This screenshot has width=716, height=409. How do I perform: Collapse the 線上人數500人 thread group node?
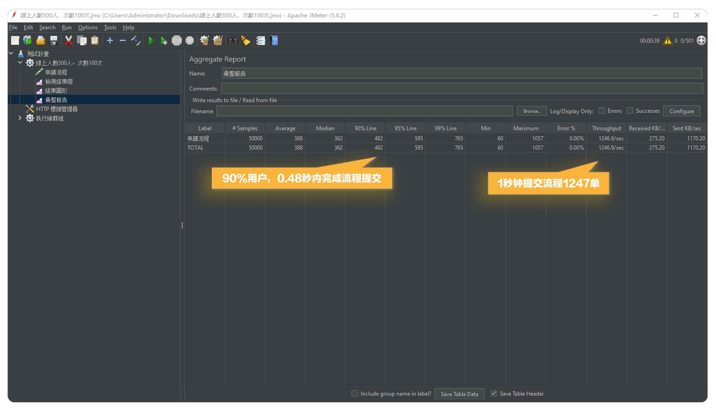(x=20, y=63)
